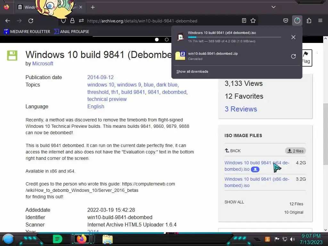Click the Action Center flag tray icon

click(277, 239)
